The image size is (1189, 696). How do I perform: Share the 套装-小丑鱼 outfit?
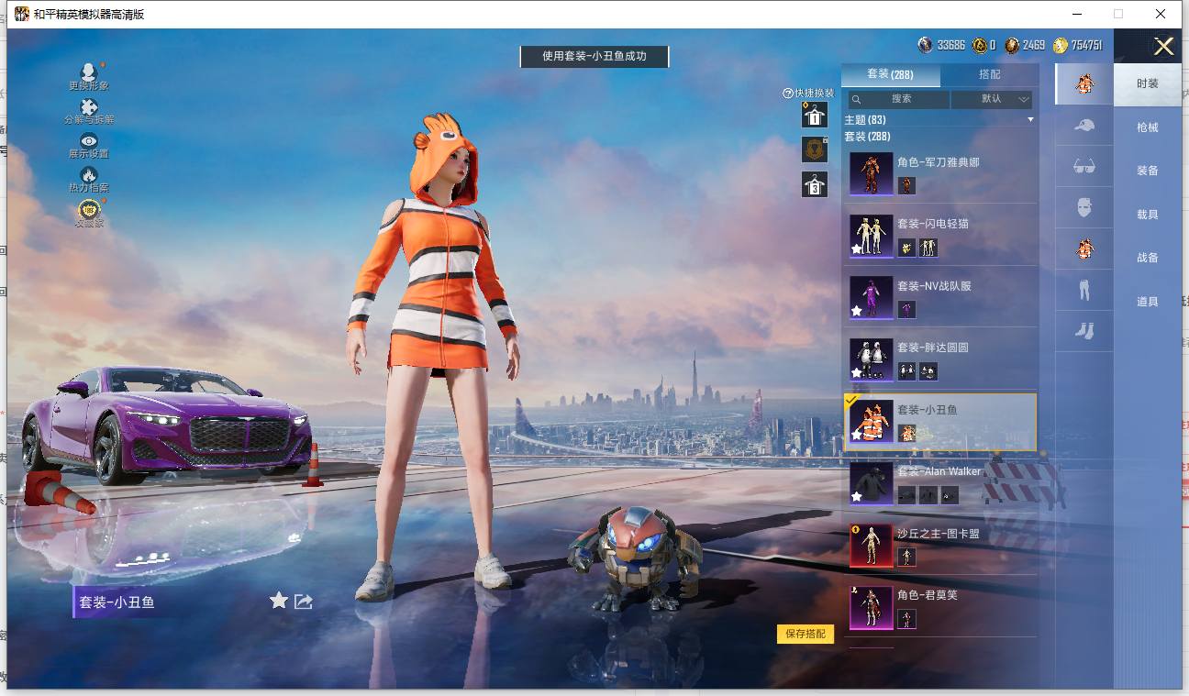(304, 602)
